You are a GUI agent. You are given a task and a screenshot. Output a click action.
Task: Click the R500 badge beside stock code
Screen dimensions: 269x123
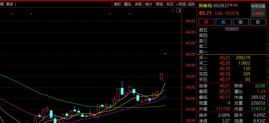click(x=234, y=5)
